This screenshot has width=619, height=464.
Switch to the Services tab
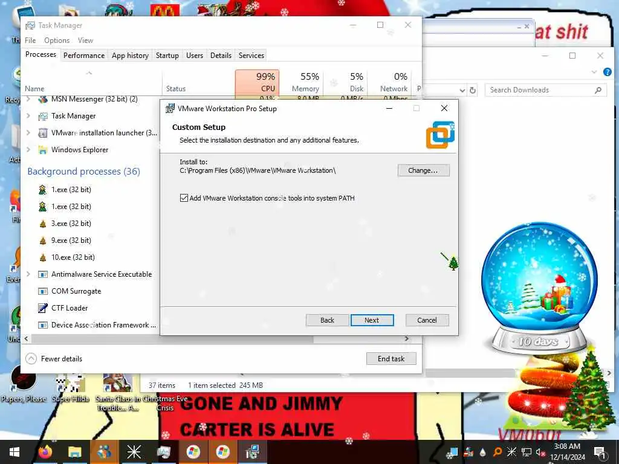point(251,56)
